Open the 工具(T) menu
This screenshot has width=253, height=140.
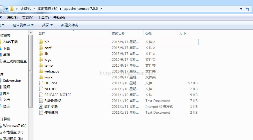click(43, 18)
